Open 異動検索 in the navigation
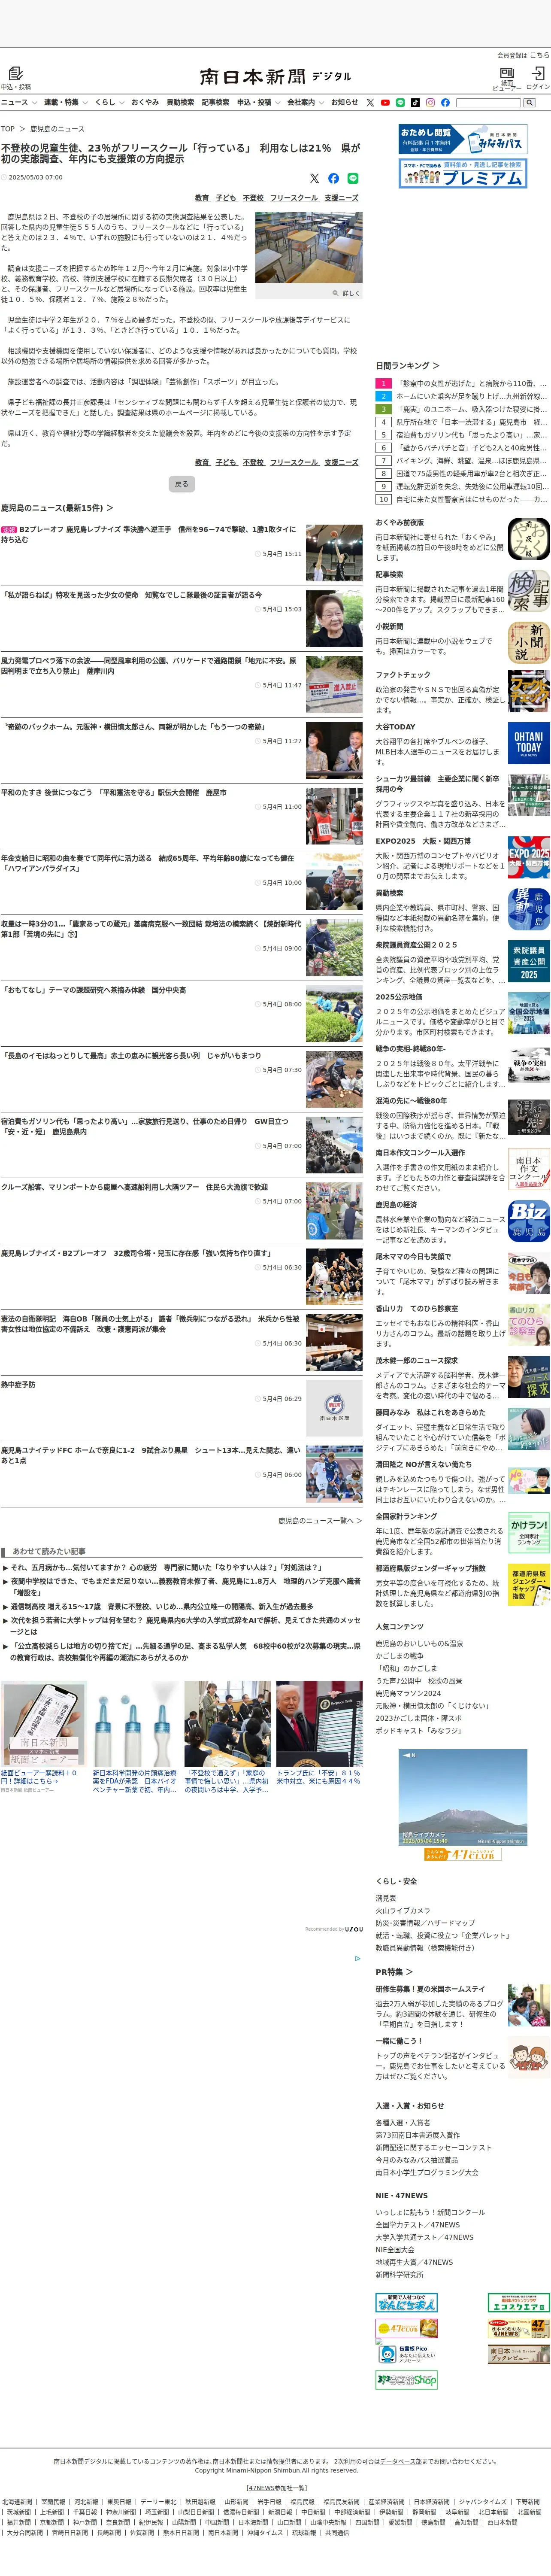This screenshot has height=2576, width=551. [x=180, y=102]
